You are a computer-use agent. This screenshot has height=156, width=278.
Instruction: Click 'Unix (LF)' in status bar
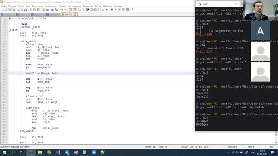[232, 147]
